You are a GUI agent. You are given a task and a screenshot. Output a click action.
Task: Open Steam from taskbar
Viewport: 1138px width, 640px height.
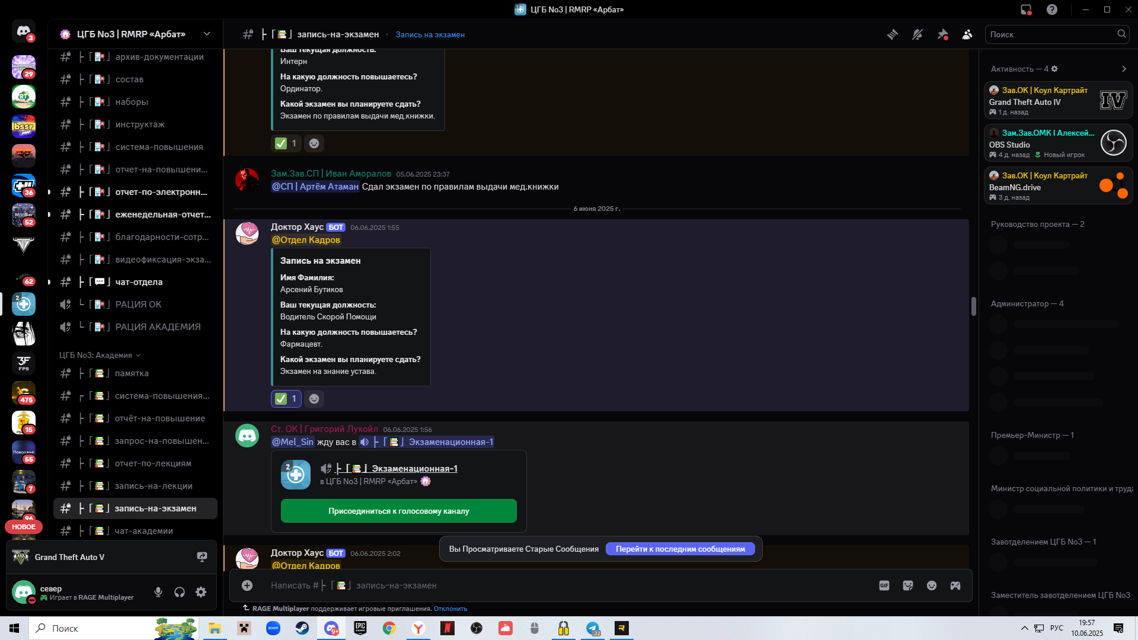(302, 628)
